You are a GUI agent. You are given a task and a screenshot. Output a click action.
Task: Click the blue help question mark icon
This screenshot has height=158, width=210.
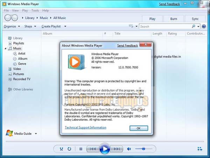(204, 26)
